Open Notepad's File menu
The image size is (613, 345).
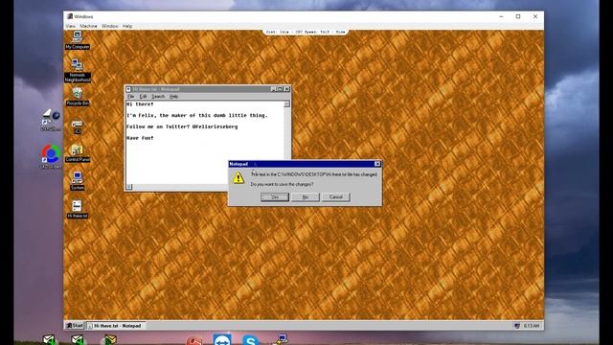[x=131, y=96]
